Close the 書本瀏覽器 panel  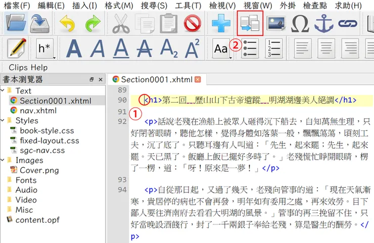click(x=101, y=79)
